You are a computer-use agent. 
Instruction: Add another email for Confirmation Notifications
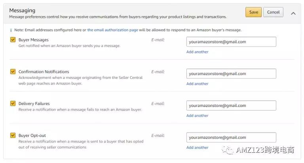click(x=197, y=84)
